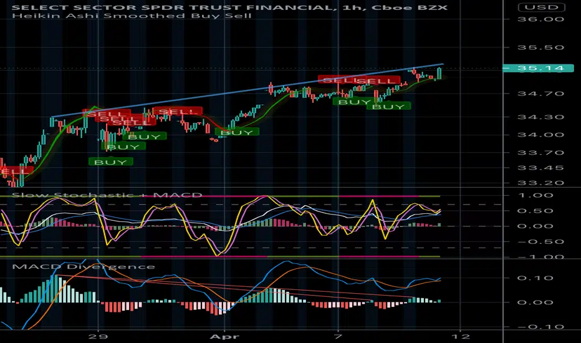Click the BUY signal nearest the Apr gridline
This screenshot has height=343, width=581.
coord(237,132)
